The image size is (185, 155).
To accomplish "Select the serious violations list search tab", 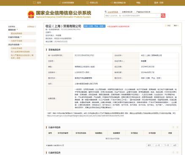I will click(x=143, y=12).
